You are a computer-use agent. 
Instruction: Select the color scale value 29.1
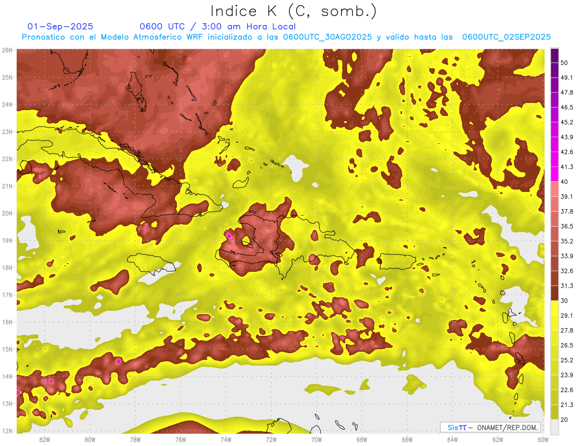tap(567, 316)
